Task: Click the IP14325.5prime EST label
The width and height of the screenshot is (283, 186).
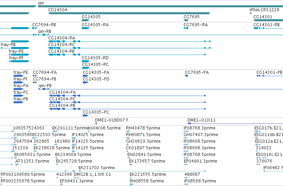Action: [x=88, y=141]
